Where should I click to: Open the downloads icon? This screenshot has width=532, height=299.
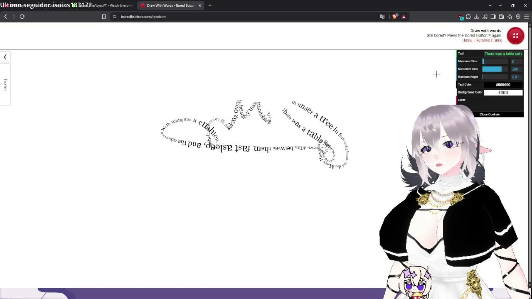coord(477,17)
